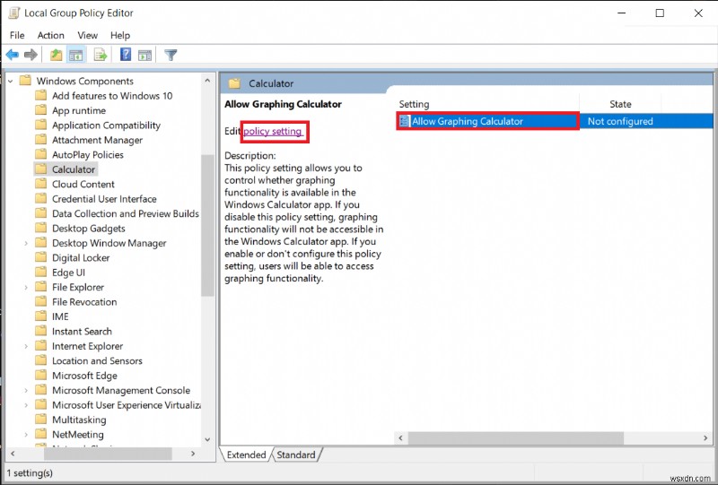This screenshot has width=718, height=485.
Task: Click settings list horizontal scroll left arrow
Action: click(400, 437)
